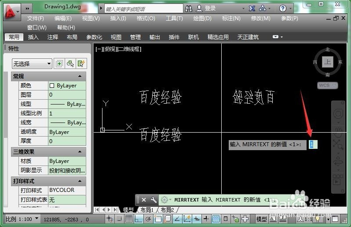351x227 pixels.
Task: Open the 比例 1:100 scale dropdown
Action: click(22, 219)
